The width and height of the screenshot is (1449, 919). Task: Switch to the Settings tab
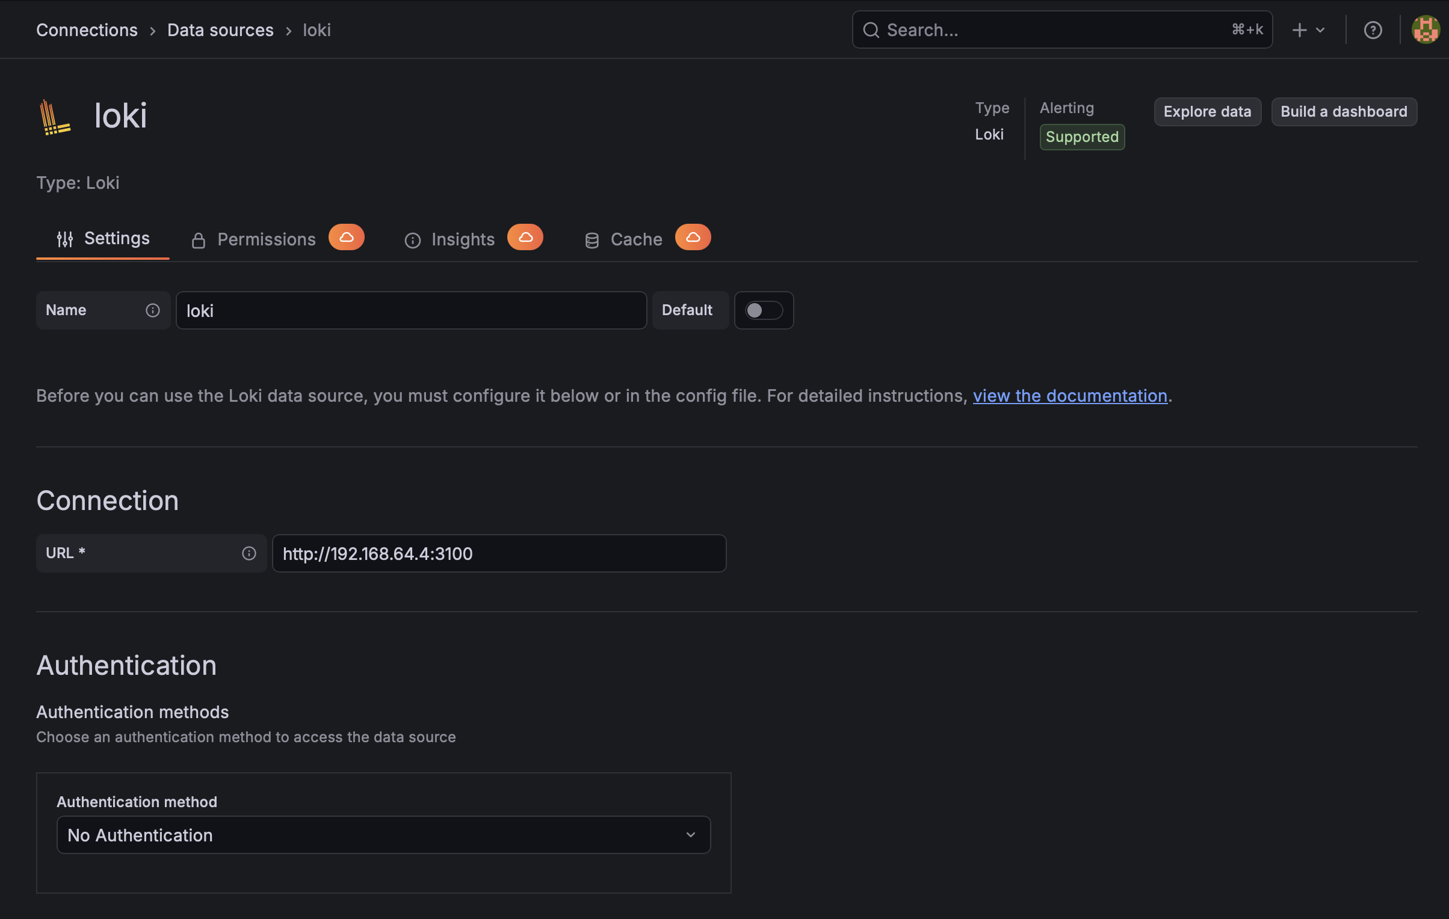coord(103,239)
